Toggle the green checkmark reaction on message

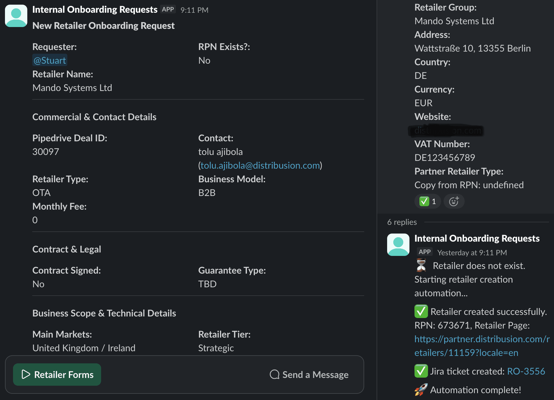point(428,201)
